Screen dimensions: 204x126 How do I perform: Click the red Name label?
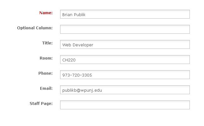coord(46,13)
